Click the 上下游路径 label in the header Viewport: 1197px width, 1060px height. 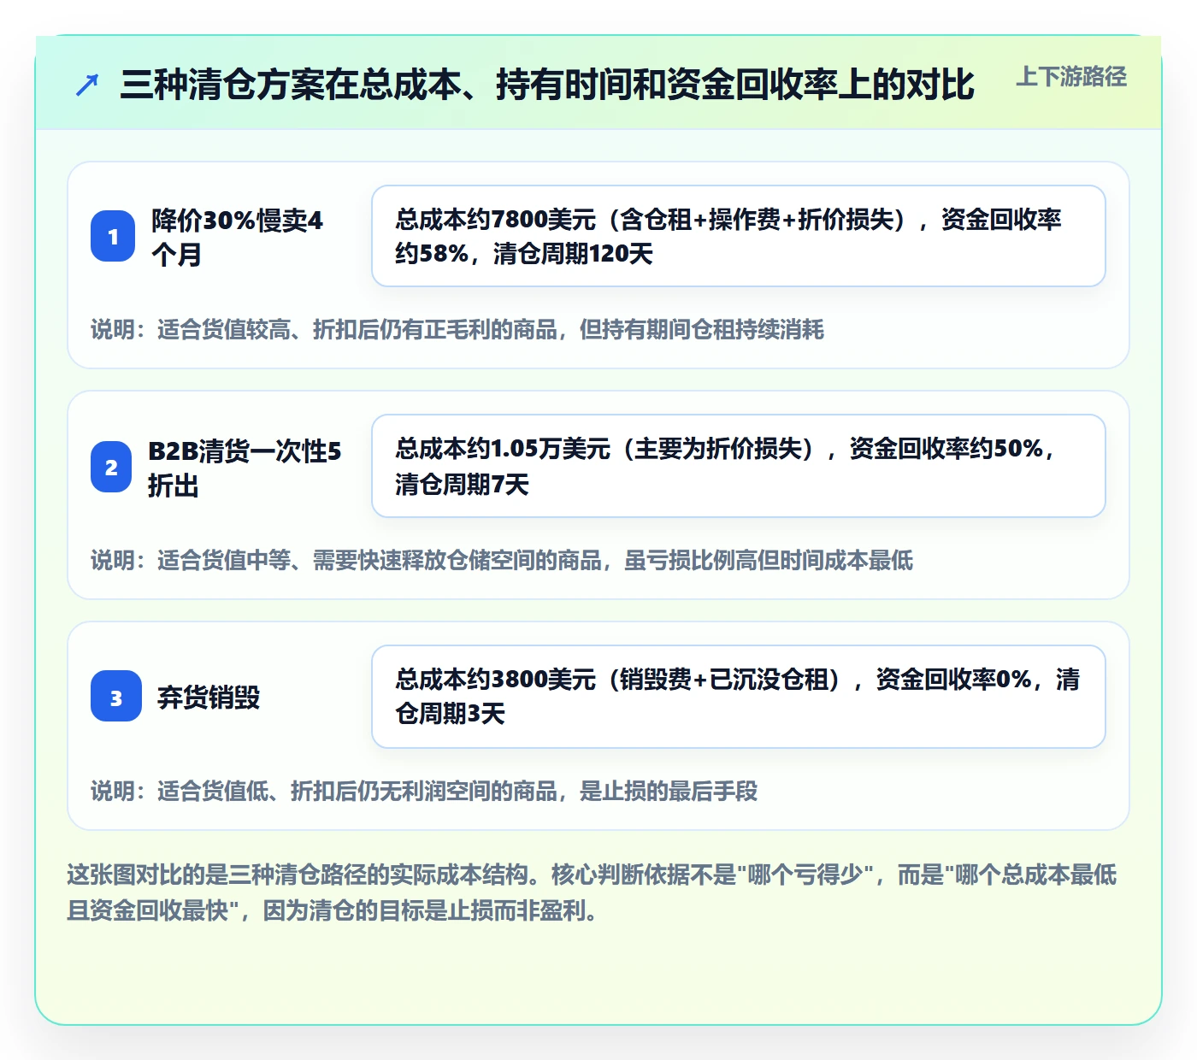[x=1071, y=77]
